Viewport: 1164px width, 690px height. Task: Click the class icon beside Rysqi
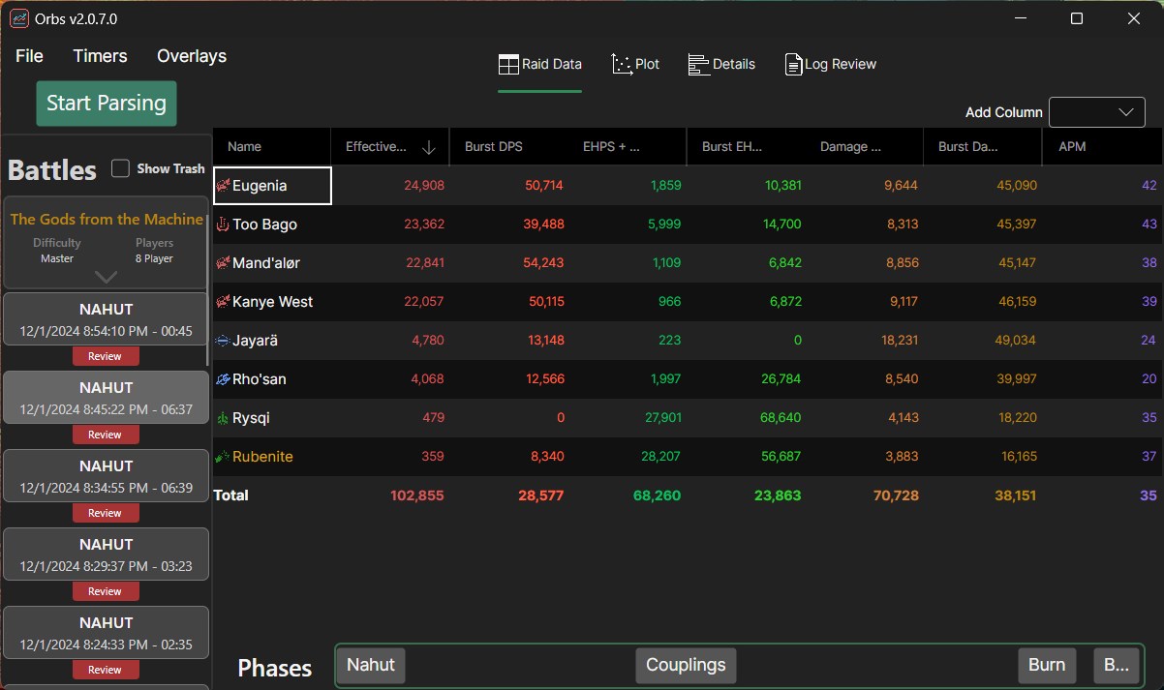pyautogui.click(x=223, y=418)
